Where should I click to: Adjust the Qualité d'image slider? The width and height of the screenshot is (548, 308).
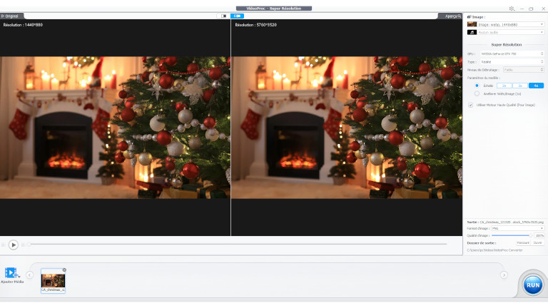(511, 235)
